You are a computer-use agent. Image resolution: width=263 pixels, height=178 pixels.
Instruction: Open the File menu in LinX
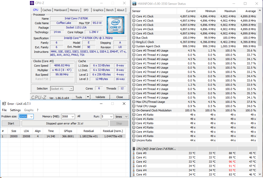(x=4, y=110)
